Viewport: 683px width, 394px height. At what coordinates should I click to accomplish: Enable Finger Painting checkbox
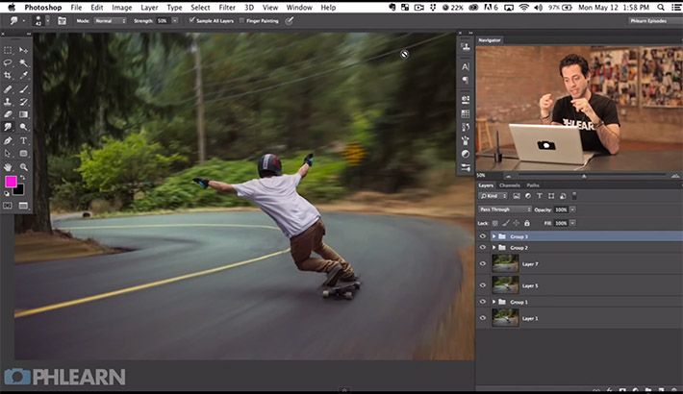(241, 20)
